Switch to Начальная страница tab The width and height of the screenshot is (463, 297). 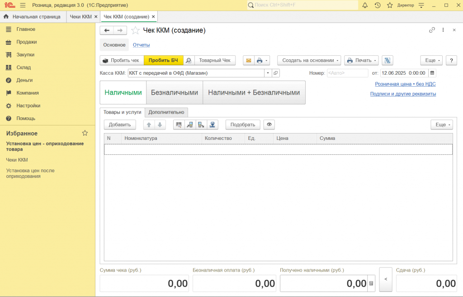36,17
